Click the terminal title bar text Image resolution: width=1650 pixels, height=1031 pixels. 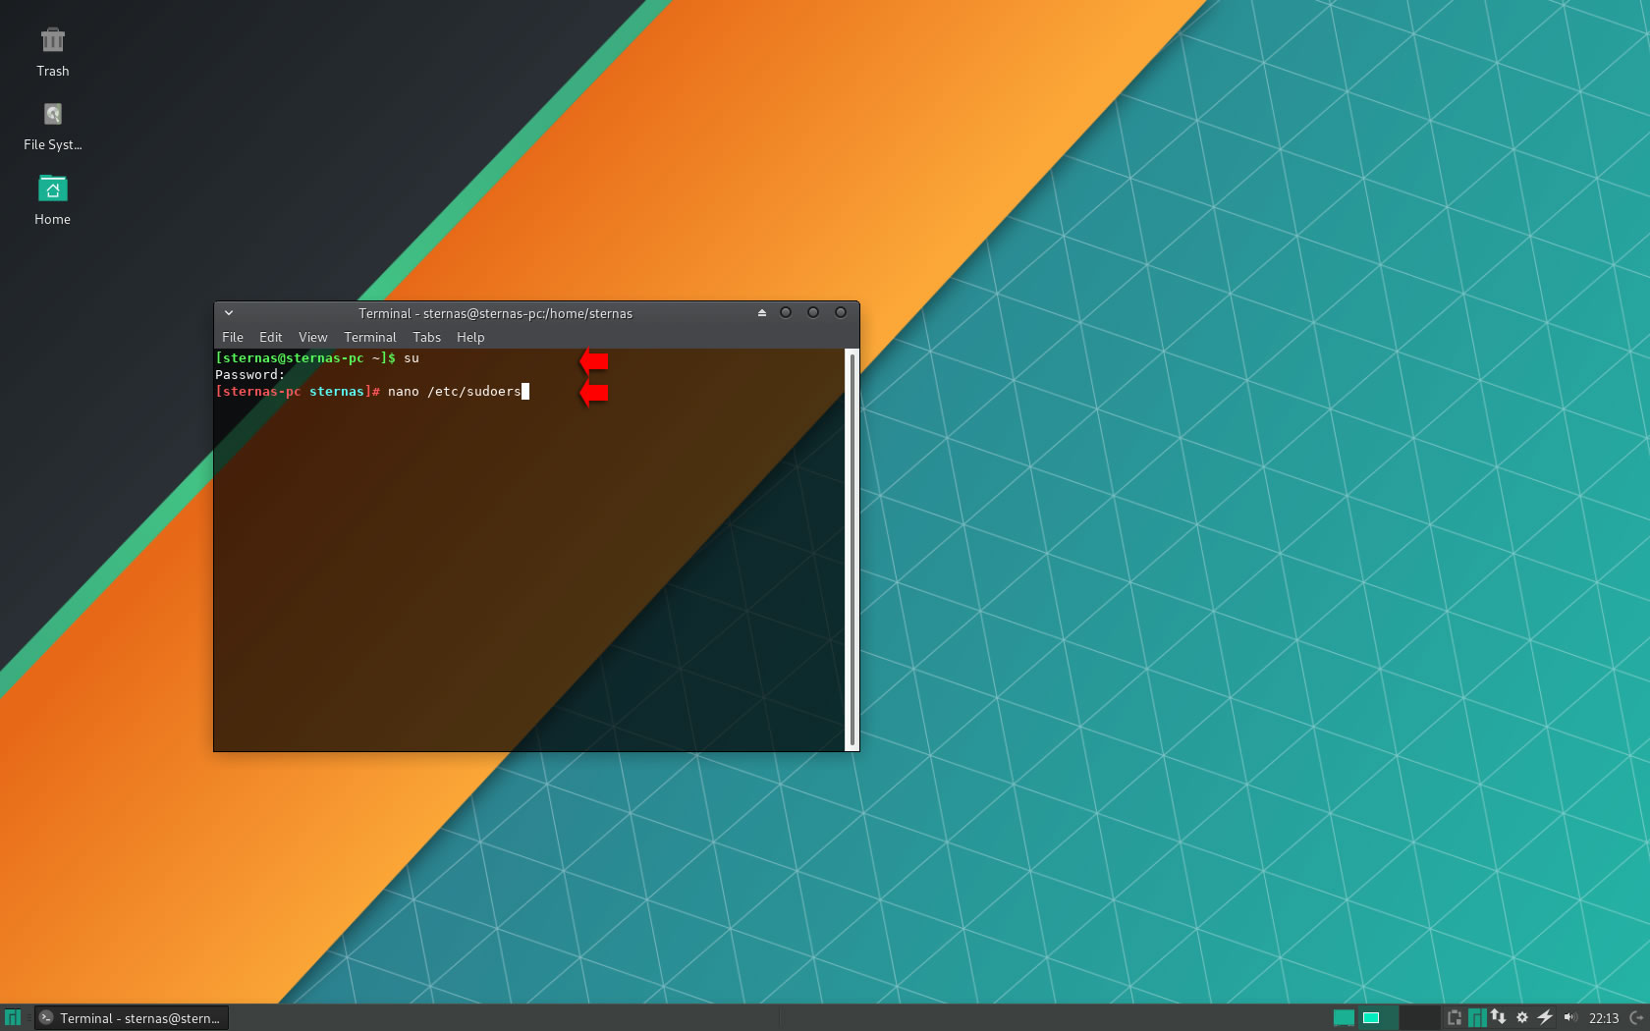[x=495, y=313]
